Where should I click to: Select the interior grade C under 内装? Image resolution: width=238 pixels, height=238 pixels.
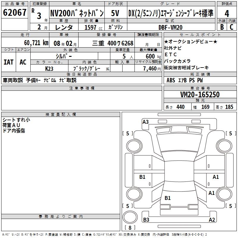tap(231, 27)
